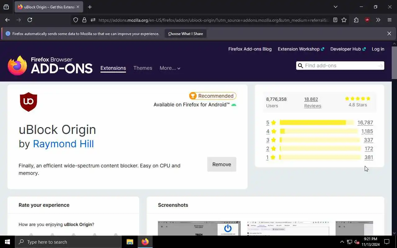Open Firefox View tab list icon
The image size is (397, 248).
click(x=6, y=7)
